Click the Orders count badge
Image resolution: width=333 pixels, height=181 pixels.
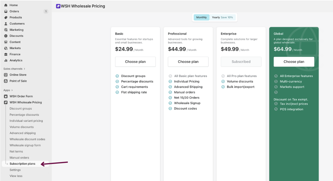pyautogui.click(x=46, y=11)
